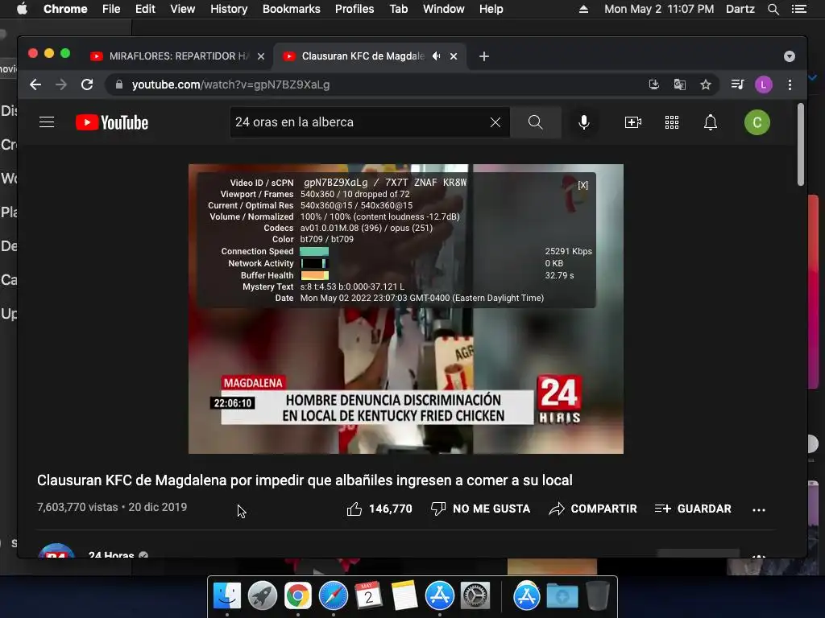Close the MIRAFLORES tab
Viewport: 825px width, 618px height.
point(260,56)
